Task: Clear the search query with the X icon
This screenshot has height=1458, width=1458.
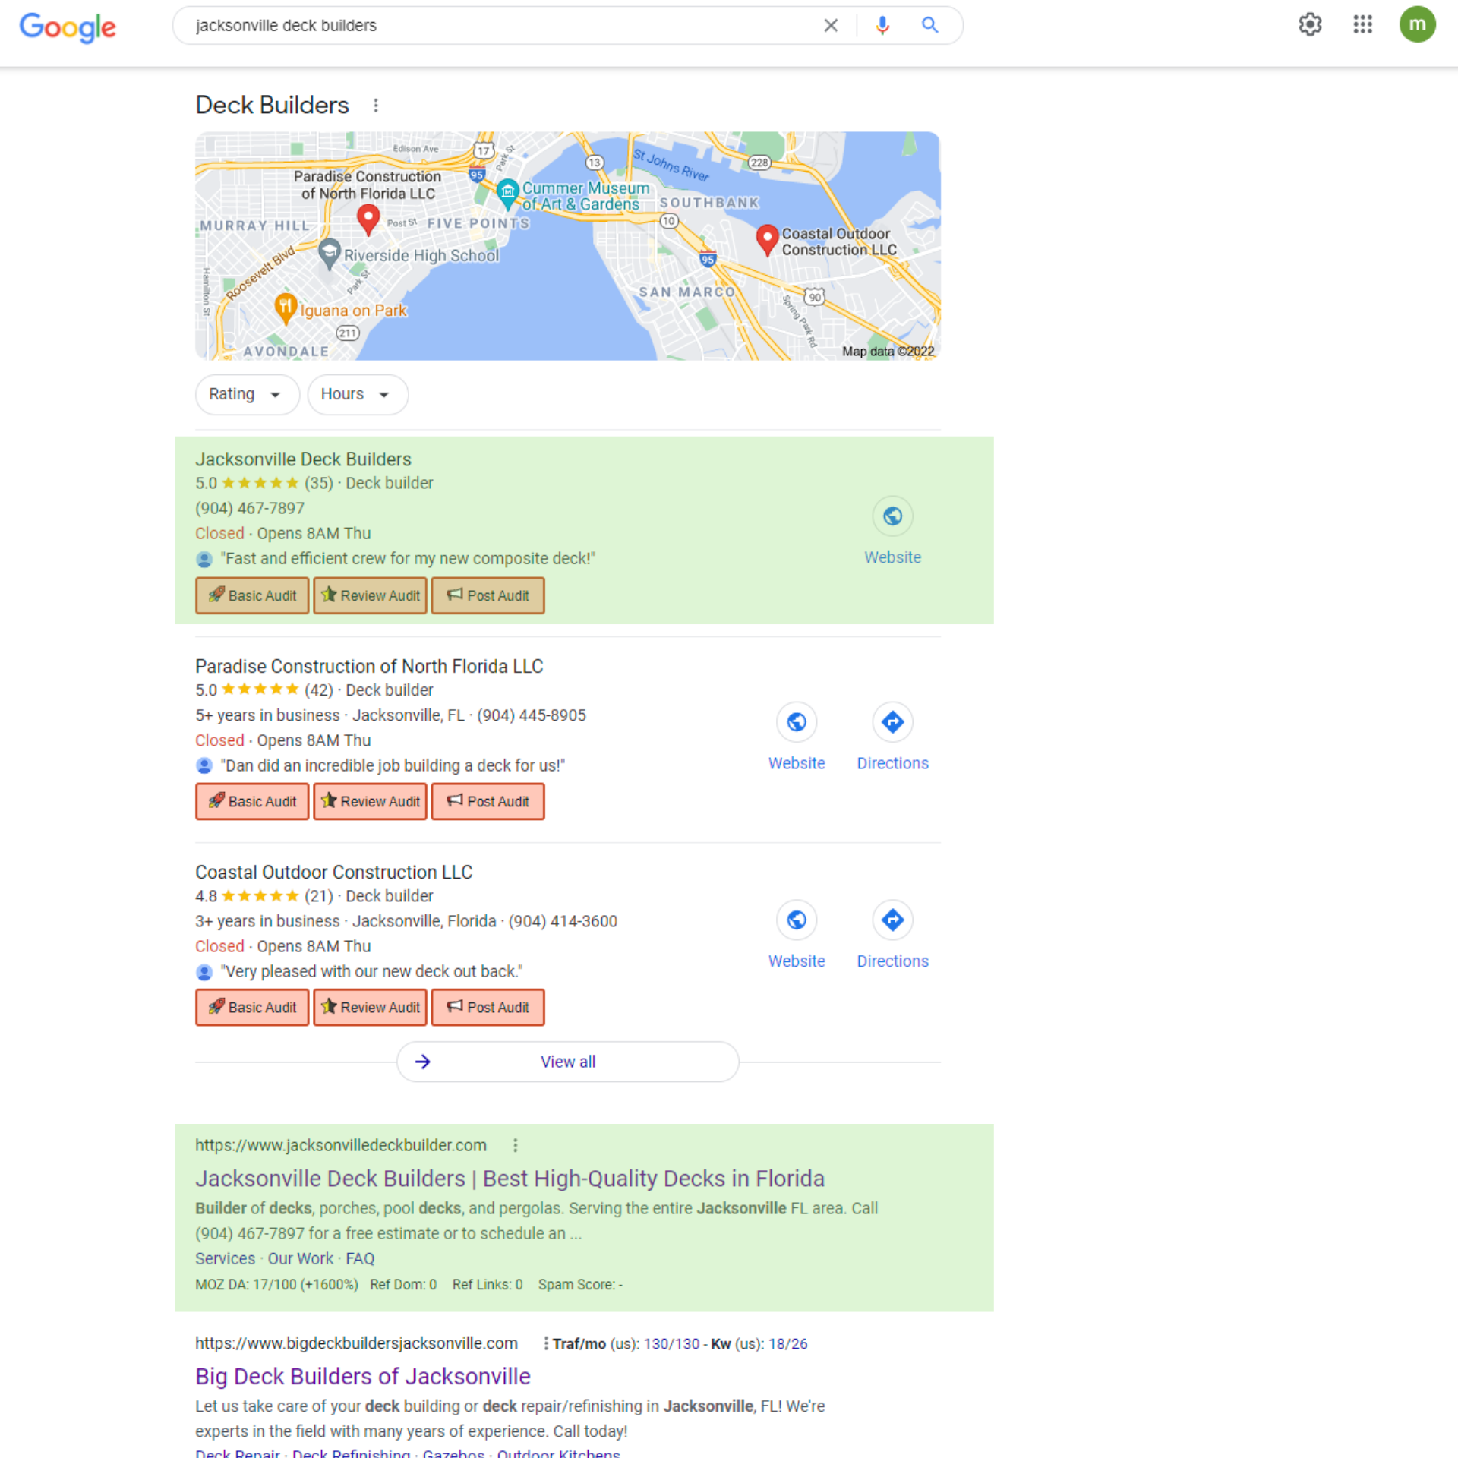Action: click(x=831, y=26)
